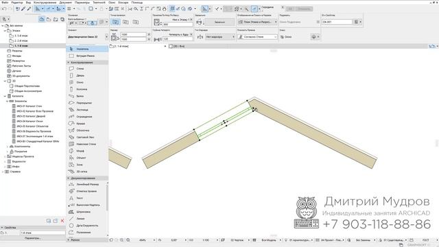Open the Нет маркера marker type dropdown
The image size is (439, 247).
click(219, 36)
